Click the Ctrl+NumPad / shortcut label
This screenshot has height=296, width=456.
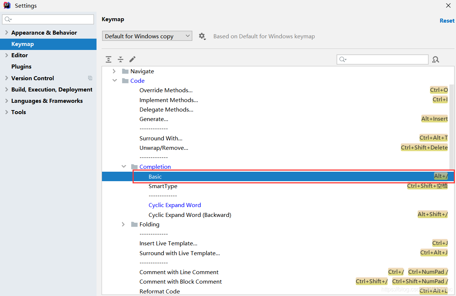coord(428,272)
